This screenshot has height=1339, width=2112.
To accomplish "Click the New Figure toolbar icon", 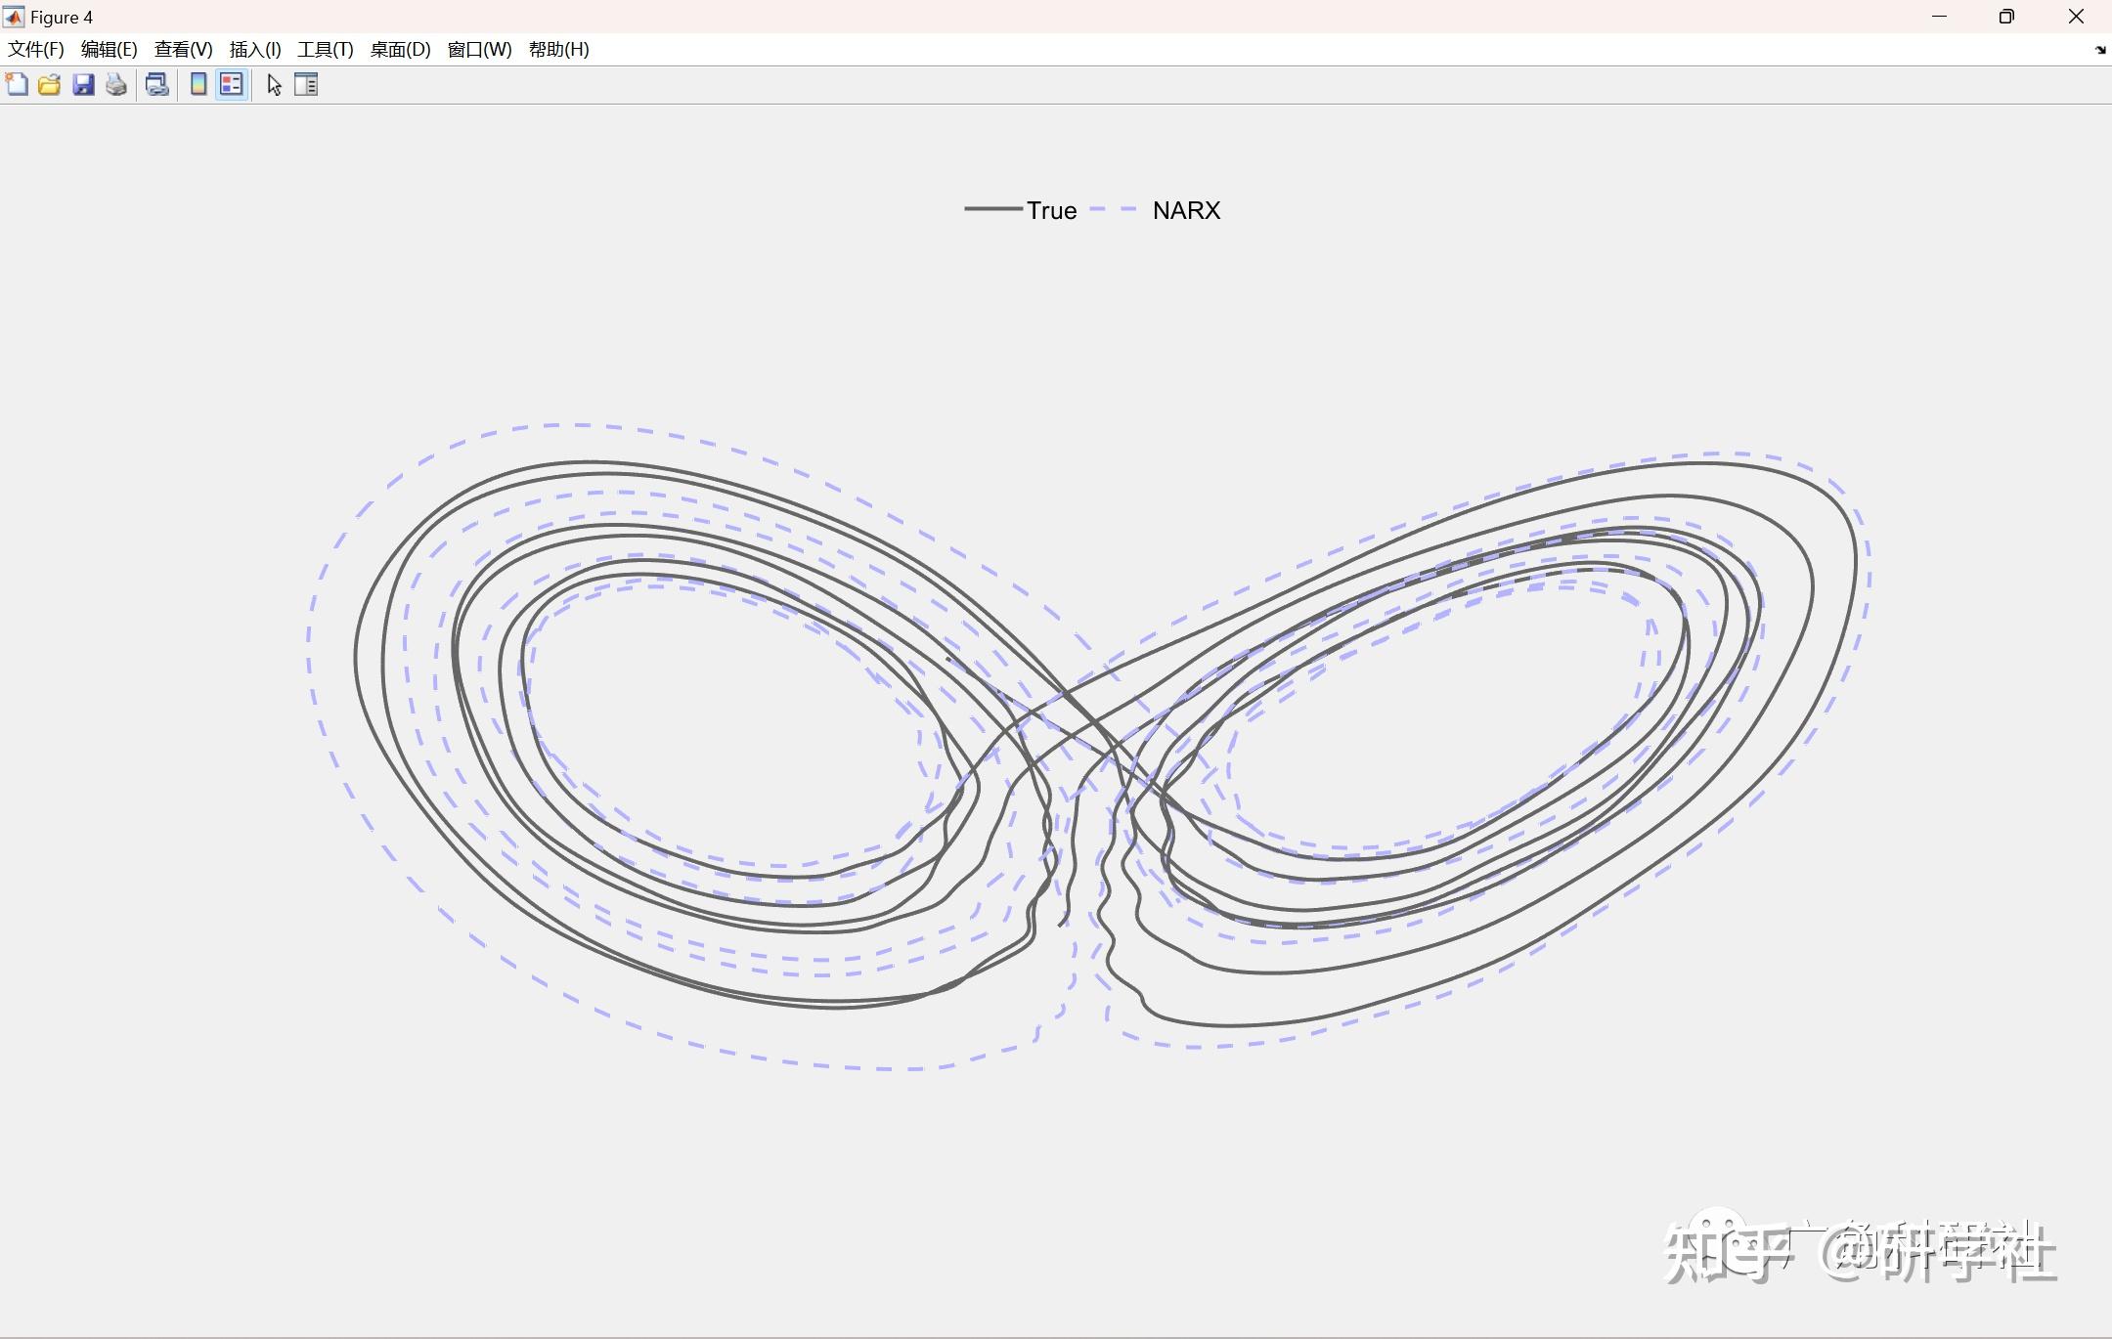I will [x=17, y=85].
